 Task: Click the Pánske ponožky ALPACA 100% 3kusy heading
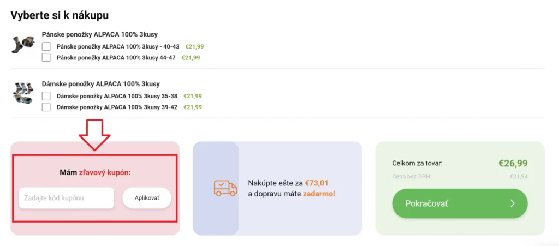[x=100, y=34]
